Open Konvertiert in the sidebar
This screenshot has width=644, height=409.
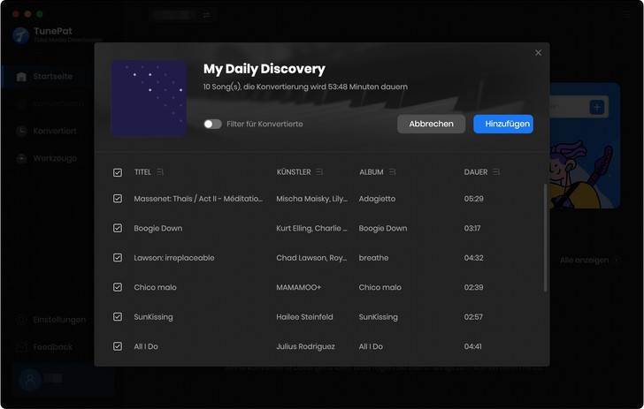coord(55,131)
